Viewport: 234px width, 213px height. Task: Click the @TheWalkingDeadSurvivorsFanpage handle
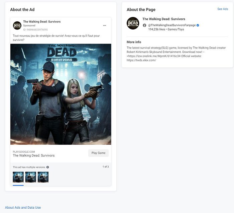[172, 25]
